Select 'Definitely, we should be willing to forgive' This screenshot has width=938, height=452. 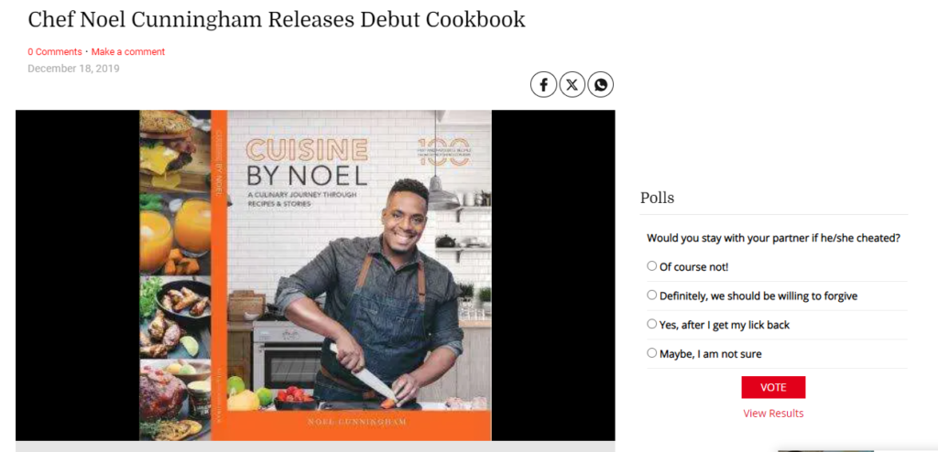pos(652,295)
